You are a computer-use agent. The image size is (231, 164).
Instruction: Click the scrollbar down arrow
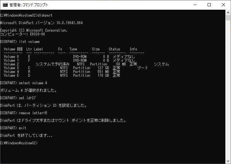(228, 161)
